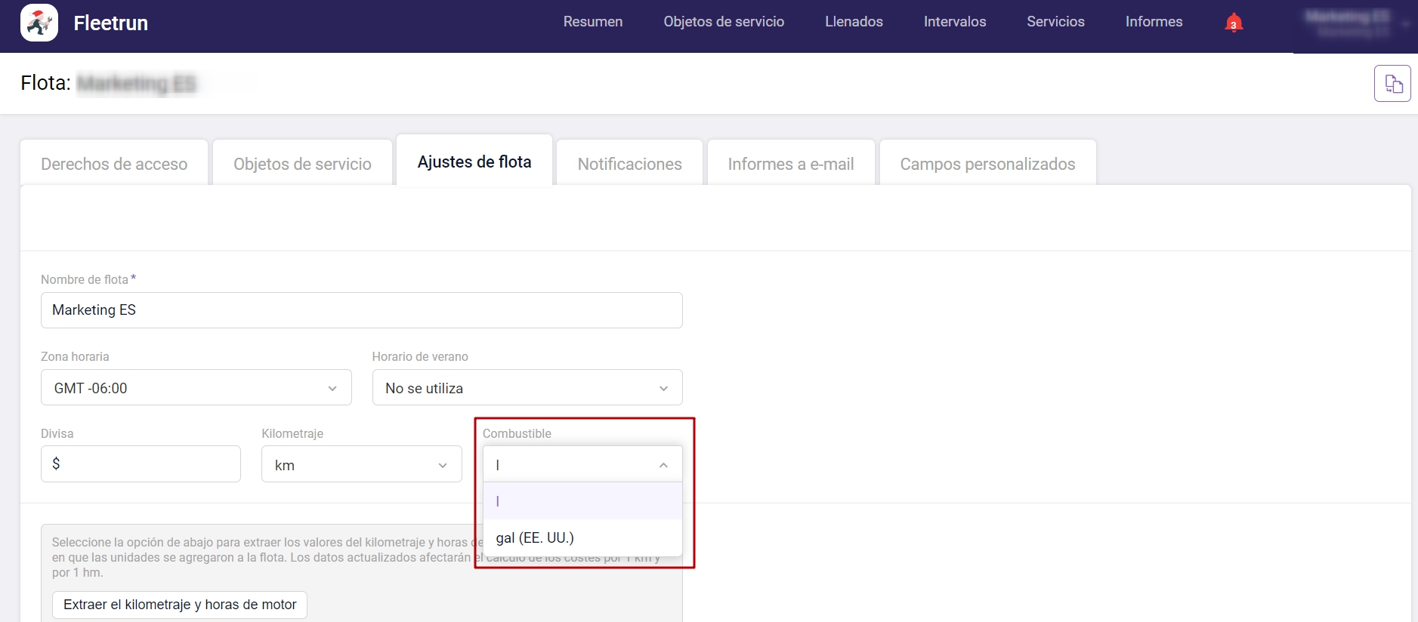Open the Informes menu item
1418x622 pixels.
pos(1154,22)
